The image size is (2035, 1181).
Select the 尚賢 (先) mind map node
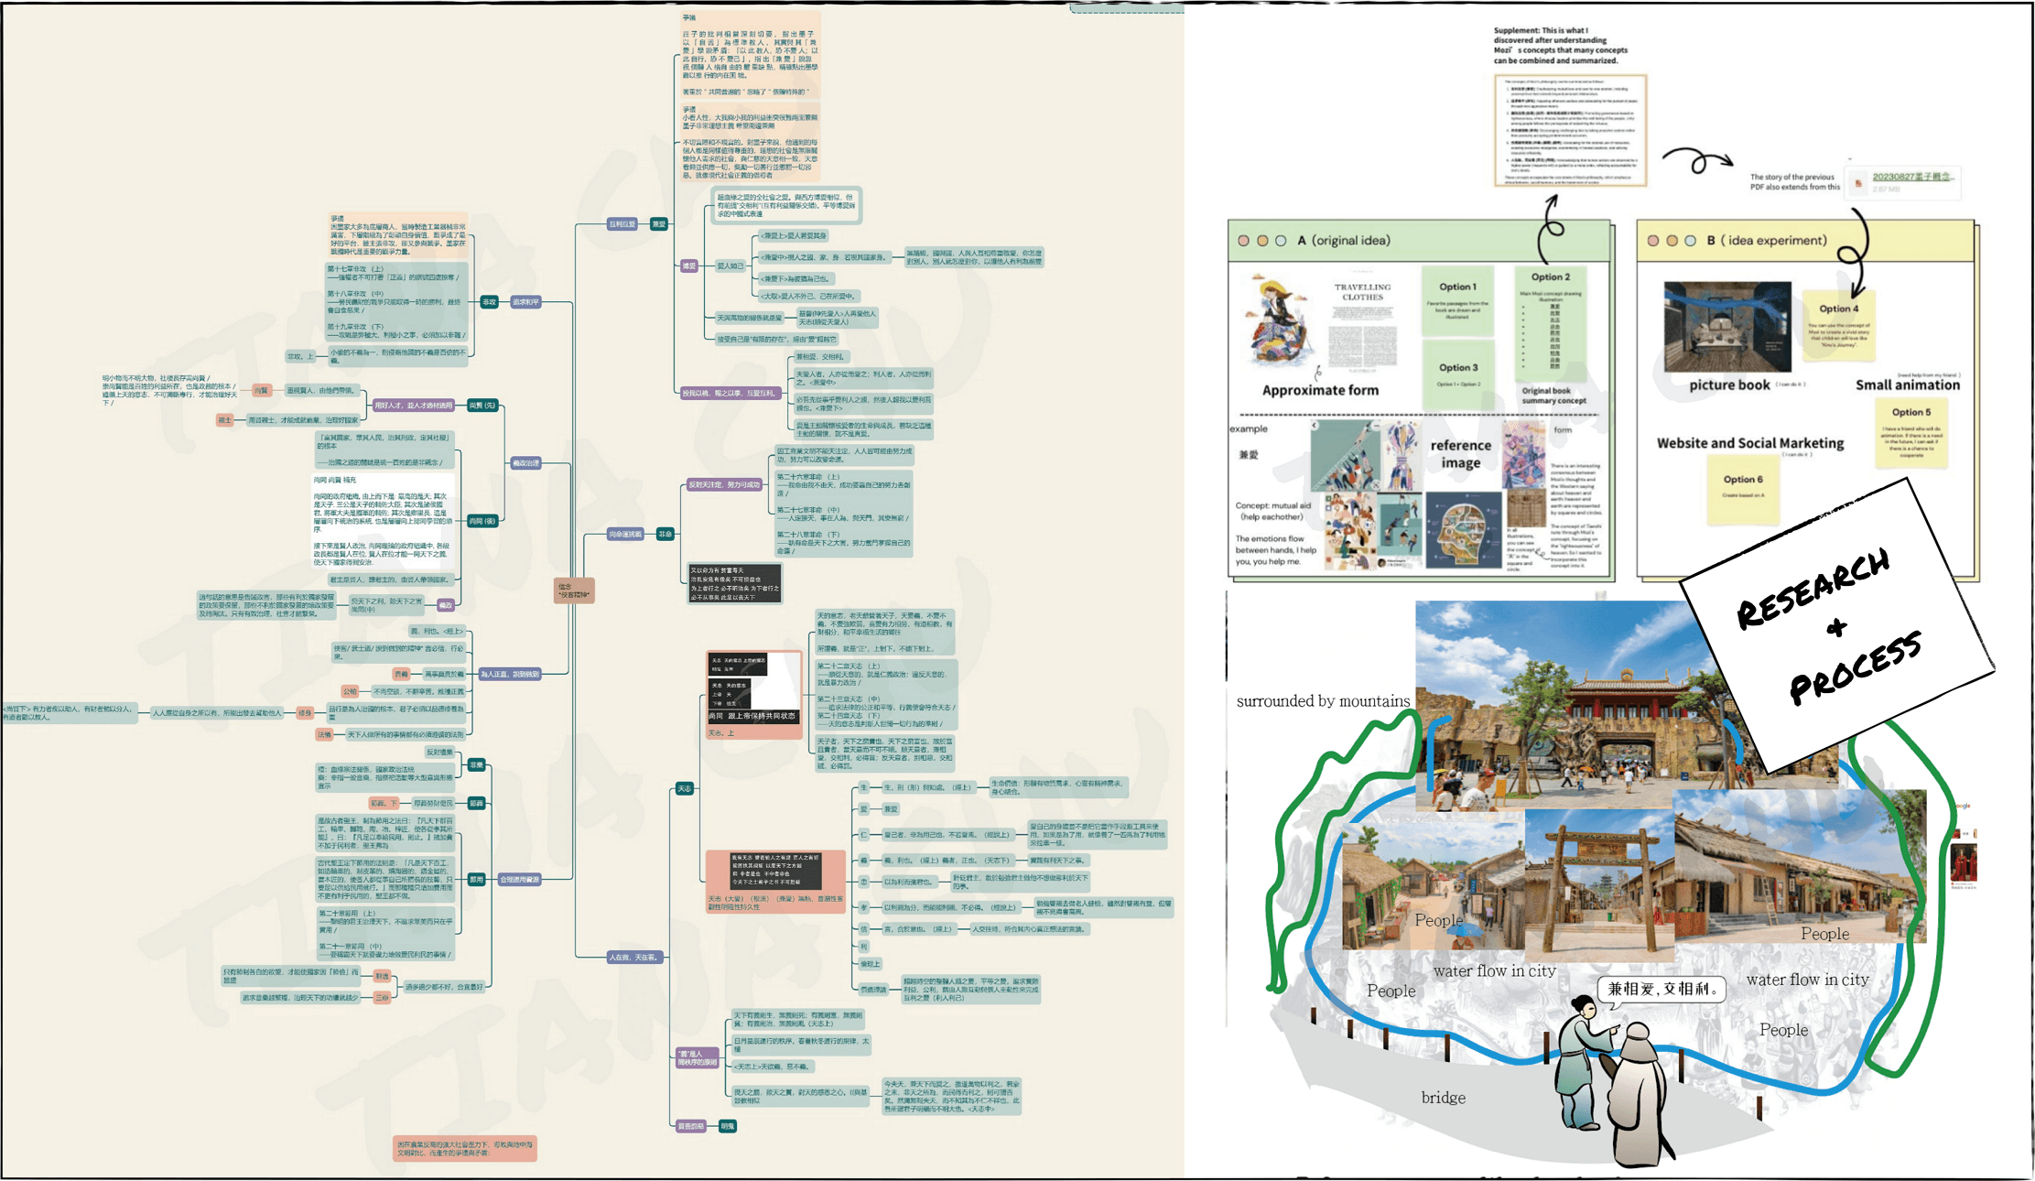pyautogui.click(x=482, y=405)
